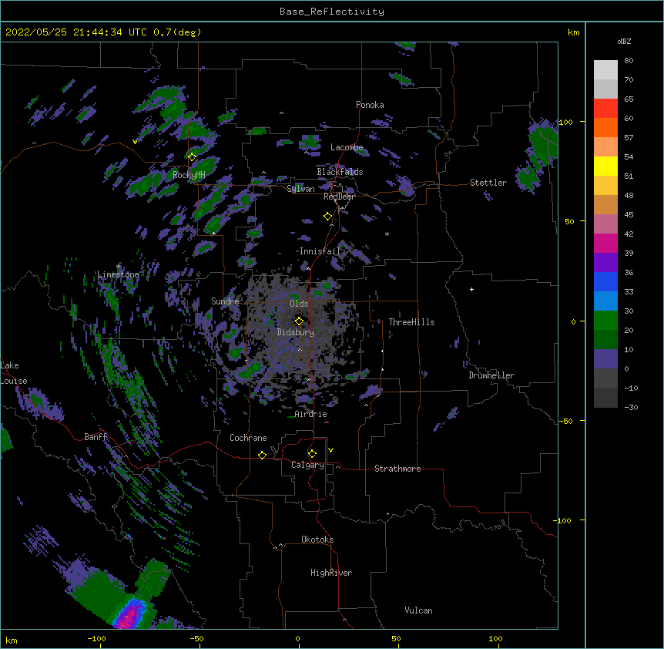
Task: Click the Limestone label
Action: point(118,274)
